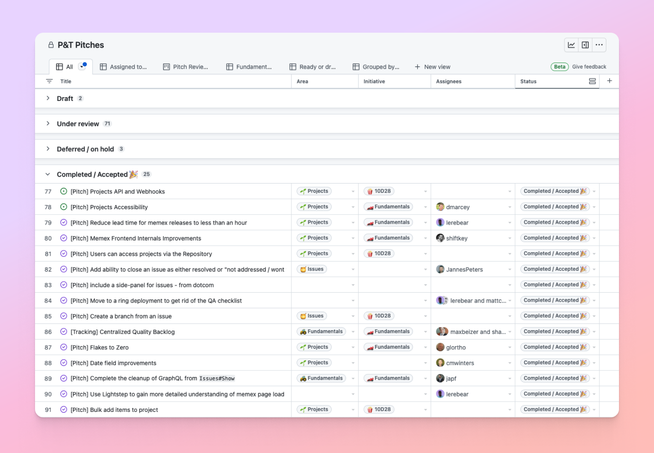Image resolution: width=654 pixels, height=453 pixels.
Task: Open Status column grouping icon
Action: pos(592,81)
